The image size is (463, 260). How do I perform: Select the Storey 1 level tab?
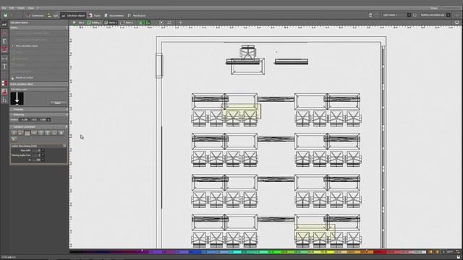[x=111, y=22]
